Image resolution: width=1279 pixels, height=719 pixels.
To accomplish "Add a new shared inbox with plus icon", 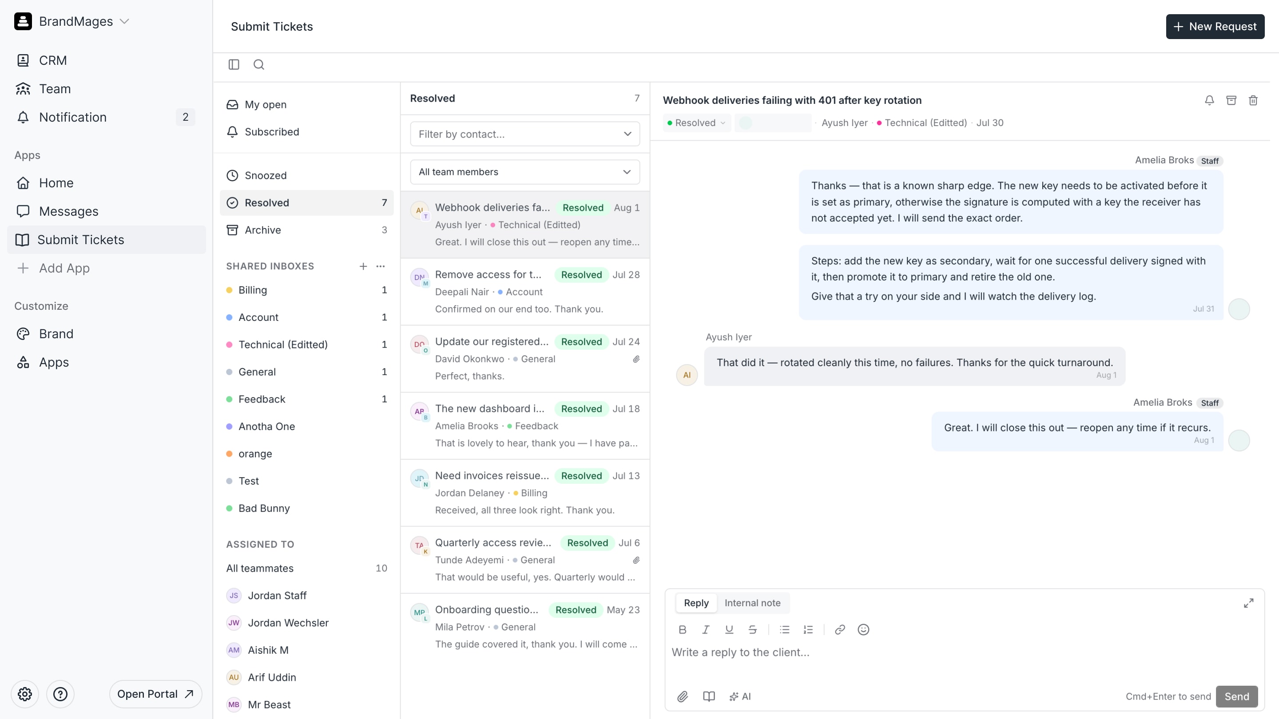I will click(363, 266).
